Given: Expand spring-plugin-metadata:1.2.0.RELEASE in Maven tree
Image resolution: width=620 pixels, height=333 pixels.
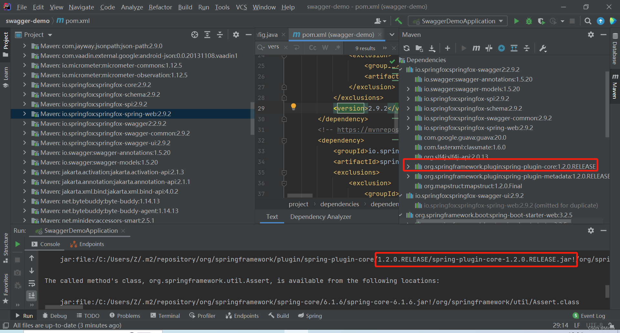Looking at the screenshot, I should tap(408, 176).
